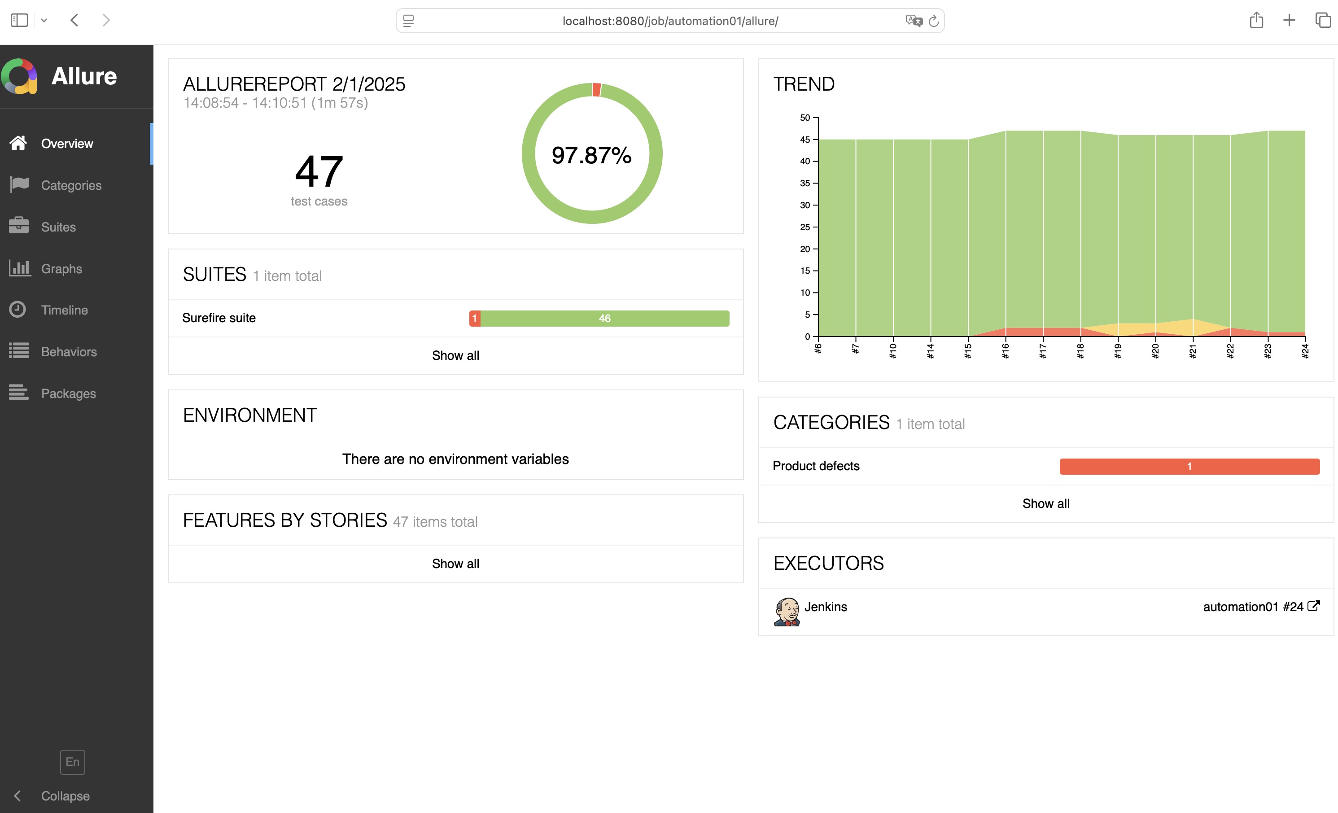This screenshot has width=1338, height=813.
Task: Open the En language selector
Action: tap(72, 762)
